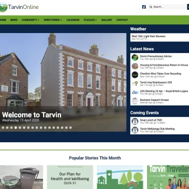The image size is (189, 189).
Task: Select the second slideshow dot
Action: click(x=7, y=128)
